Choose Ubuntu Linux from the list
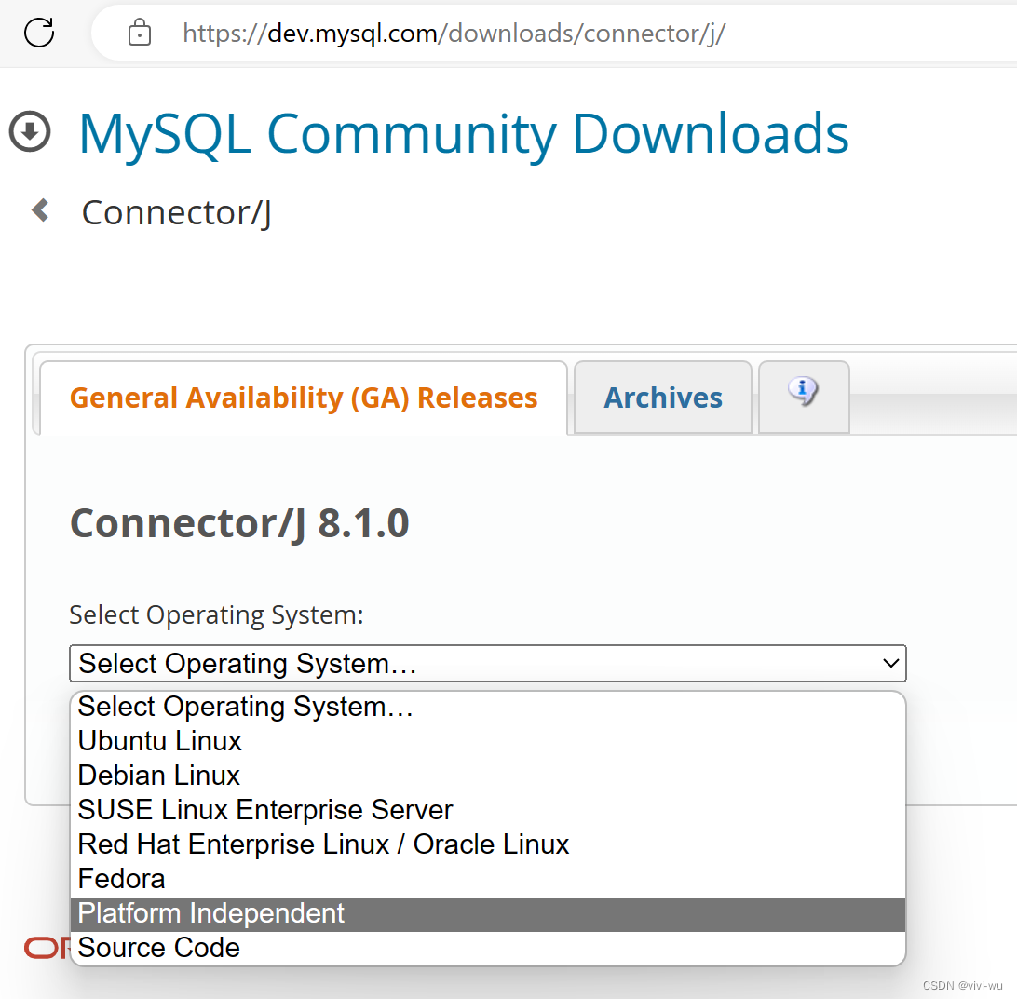The width and height of the screenshot is (1017, 999). tap(160, 741)
